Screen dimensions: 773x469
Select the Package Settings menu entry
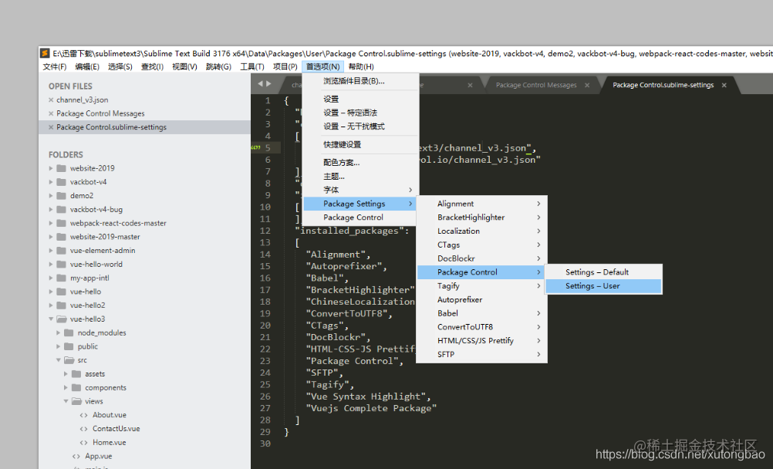(360, 204)
